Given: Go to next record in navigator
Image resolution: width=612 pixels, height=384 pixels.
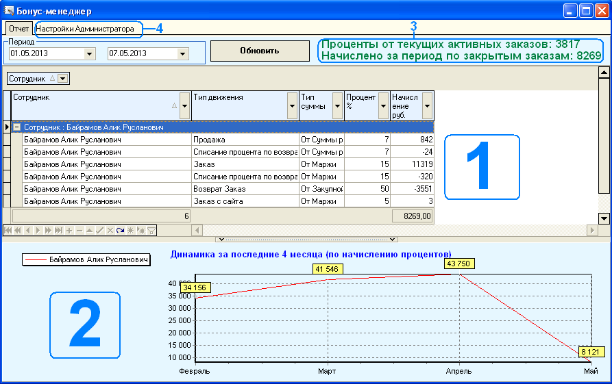Looking at the screenshot, I should tap(38, 231).
